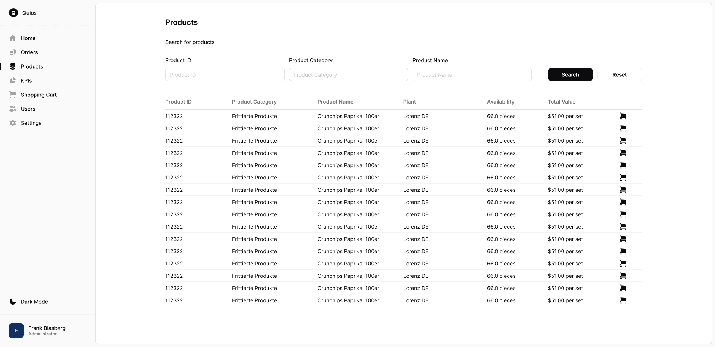Click the Product Category input field
This screenshot has width=715, height=347.
pos(348,74)
